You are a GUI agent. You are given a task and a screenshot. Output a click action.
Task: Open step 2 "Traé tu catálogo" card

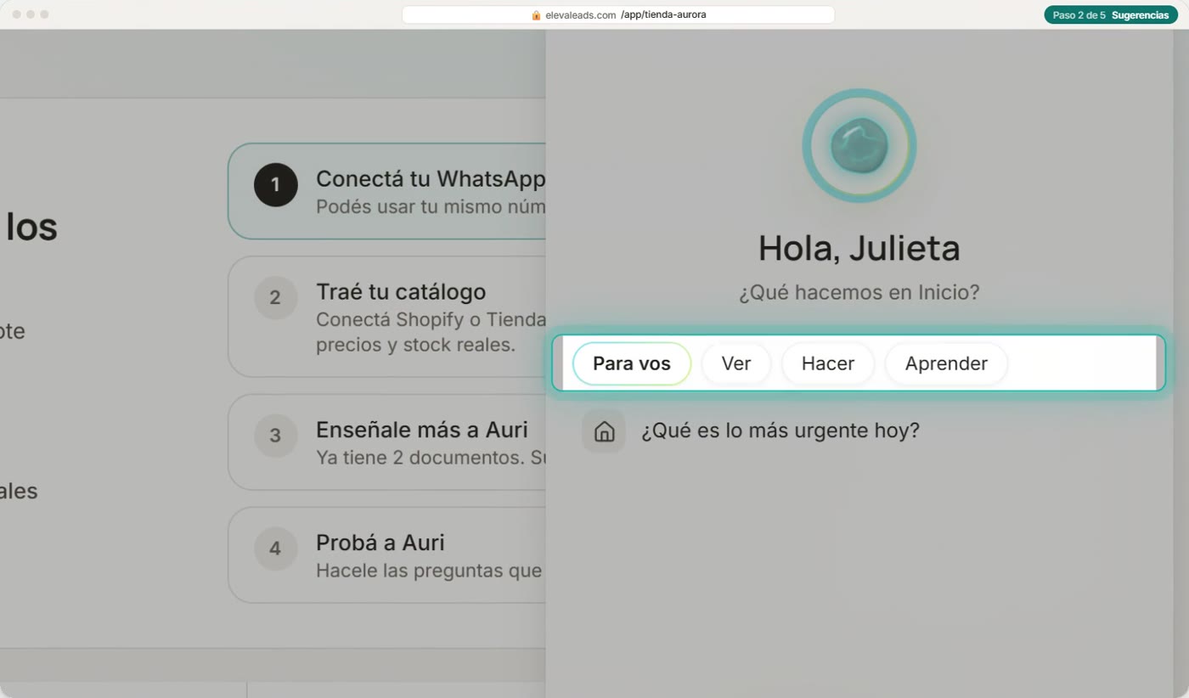(386, 317)
